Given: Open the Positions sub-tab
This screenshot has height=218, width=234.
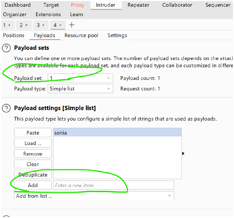Looking at the screenshot, I should [14, 36].
